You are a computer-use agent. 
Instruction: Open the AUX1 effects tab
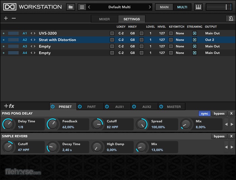[119, 107]
